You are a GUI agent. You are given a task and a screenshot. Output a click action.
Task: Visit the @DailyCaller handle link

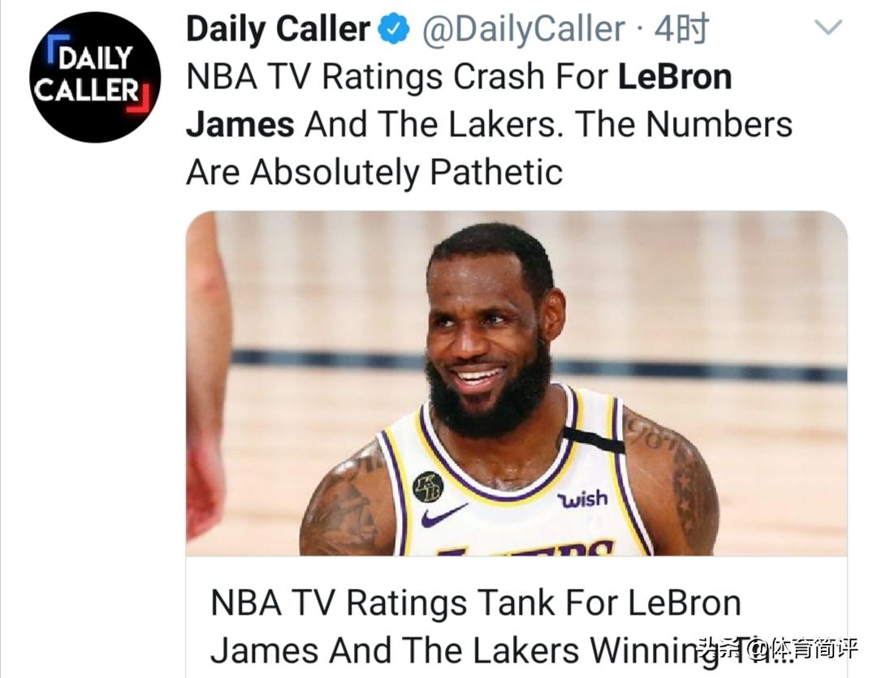pyautogui.click(x=524, y=30)
